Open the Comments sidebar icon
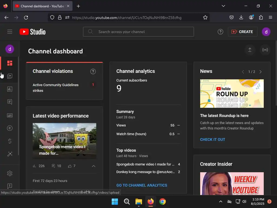The width and height of the screenshot is (277, 208). pyautogui.click(x=10, y=102)
